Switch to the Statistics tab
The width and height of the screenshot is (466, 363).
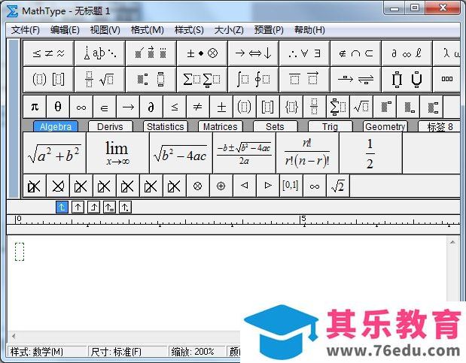click(x=165, y=126)
